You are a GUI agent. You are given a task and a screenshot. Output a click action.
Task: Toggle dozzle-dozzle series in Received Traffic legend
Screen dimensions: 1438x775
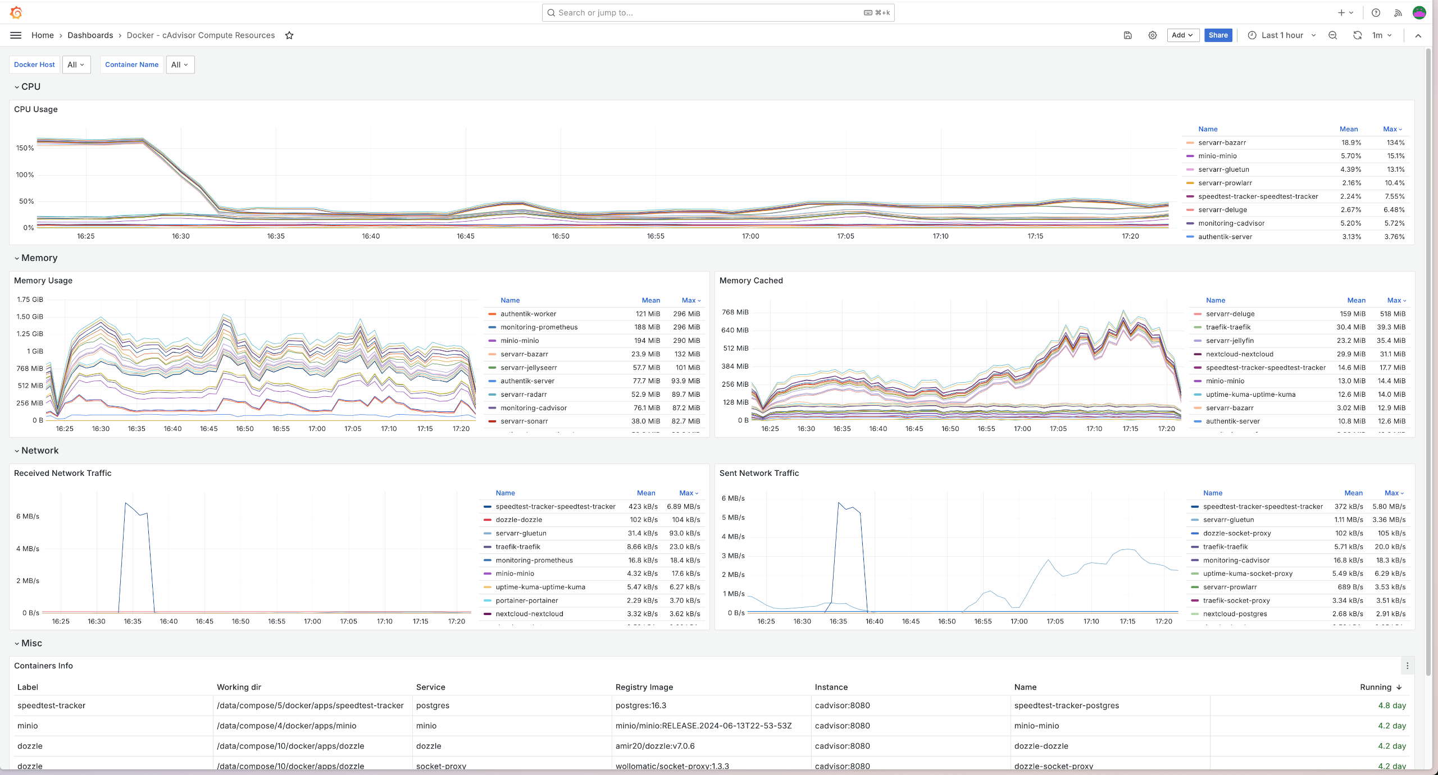click(518, 520)
